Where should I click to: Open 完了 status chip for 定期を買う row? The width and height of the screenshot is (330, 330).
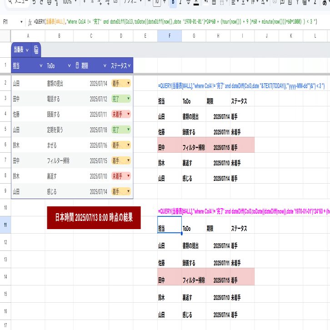[x=121, y=130]
